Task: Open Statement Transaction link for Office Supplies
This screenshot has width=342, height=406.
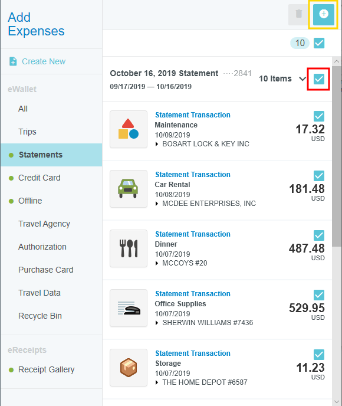Action: point(192,294)
